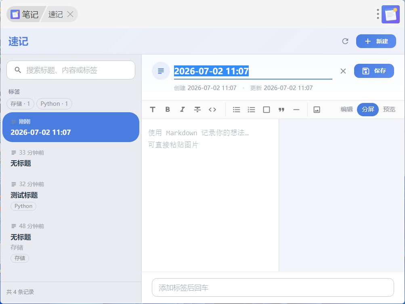Switch to 编辑 edit mode
The height and width of the screenshot is (304, 405).
346,109
